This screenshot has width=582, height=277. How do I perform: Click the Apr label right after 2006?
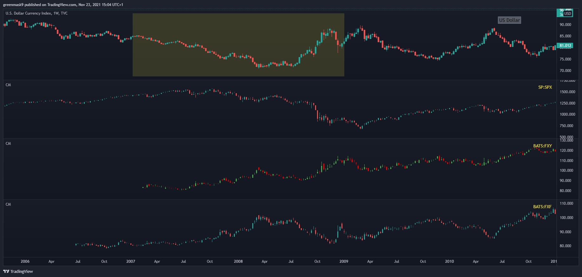coord(51,261)
